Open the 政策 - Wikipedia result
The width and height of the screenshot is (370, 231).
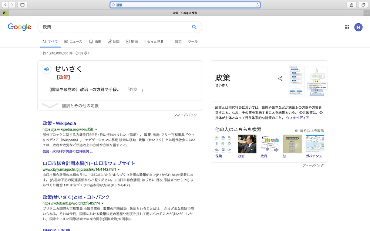[x=59, y=123]
